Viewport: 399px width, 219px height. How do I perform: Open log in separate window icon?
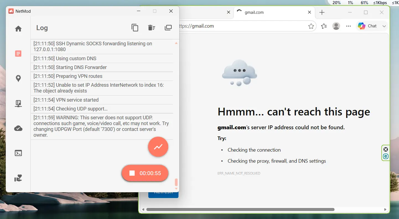(168, 28)
